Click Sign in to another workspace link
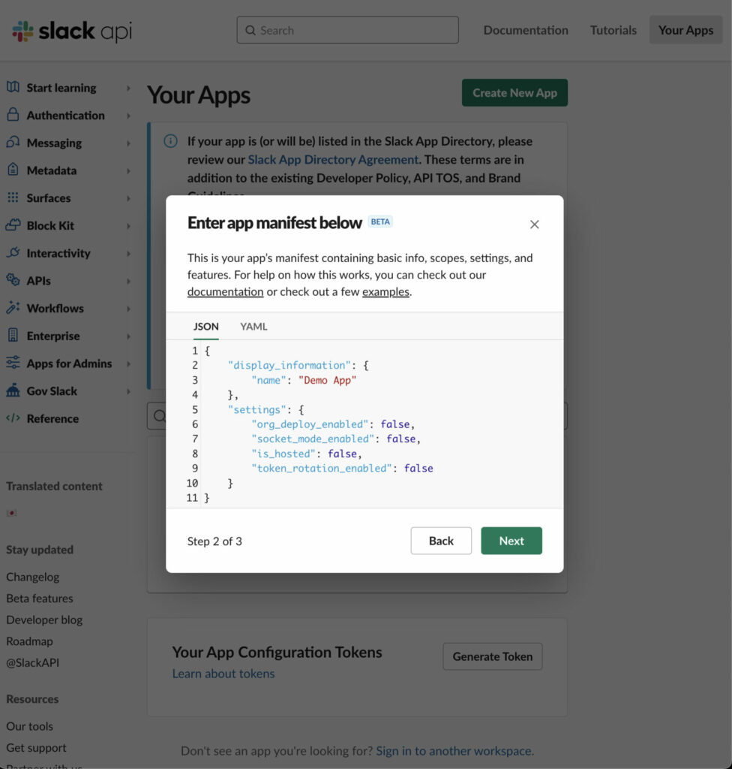The height and width of the screenshot is (769, 732). pos(454,751)
